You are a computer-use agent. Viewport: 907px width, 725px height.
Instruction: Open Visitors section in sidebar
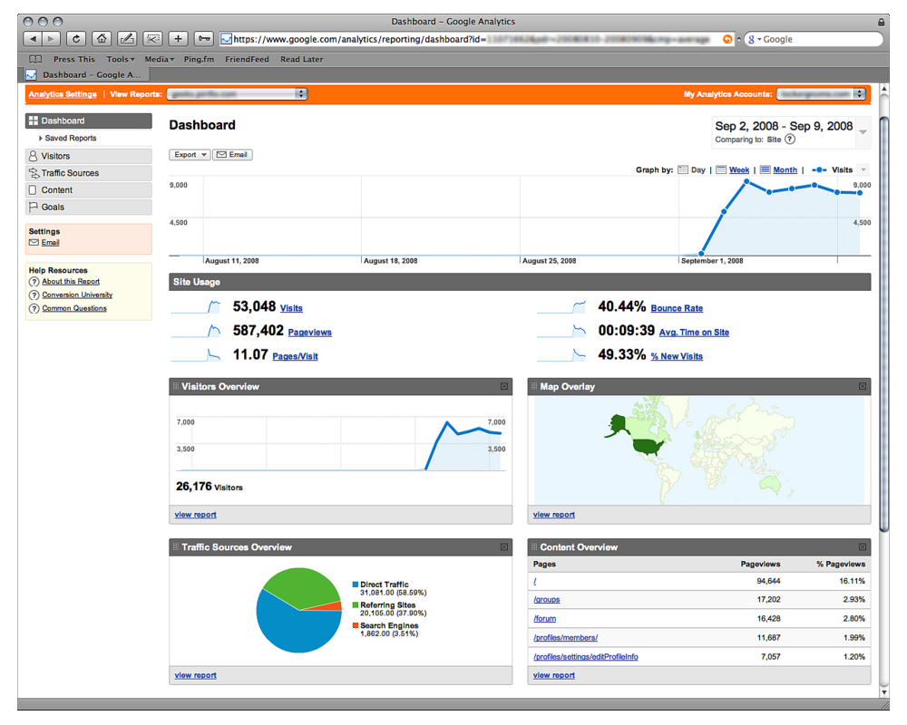coord(89,156)
